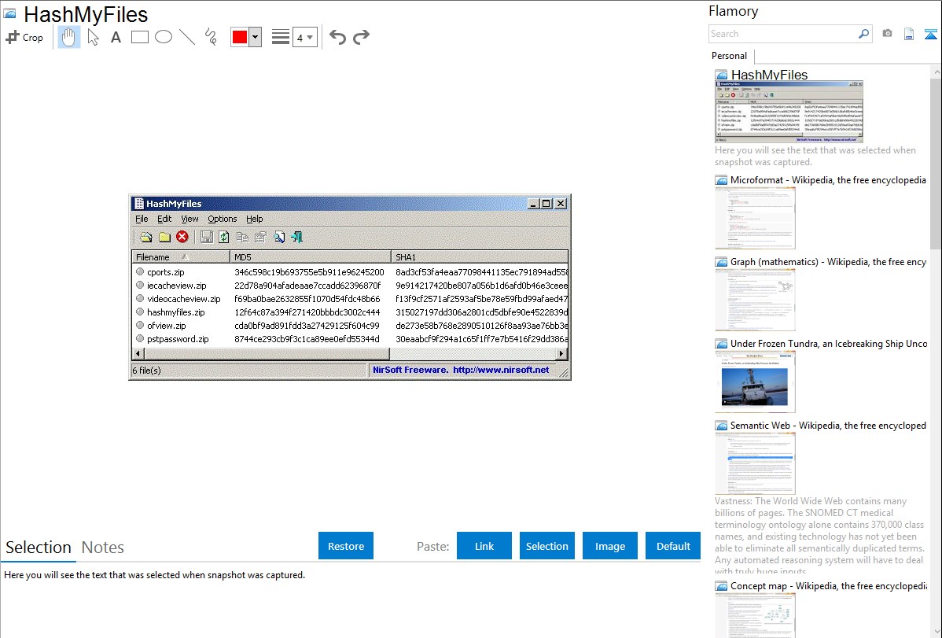Screen dimensions: 942x638
Task: Click the Restore button
Action: 346,546
